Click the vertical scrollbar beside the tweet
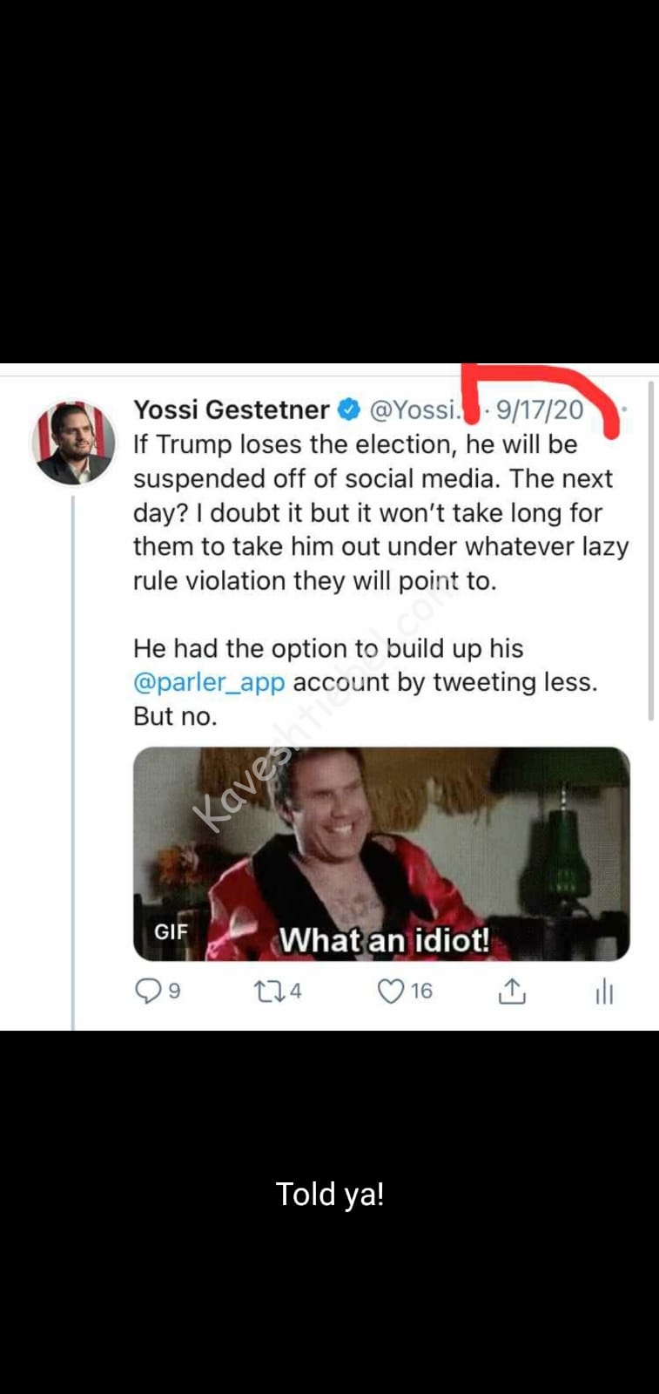This screenshot has height=1394, width=659. [x=650, y=549]
